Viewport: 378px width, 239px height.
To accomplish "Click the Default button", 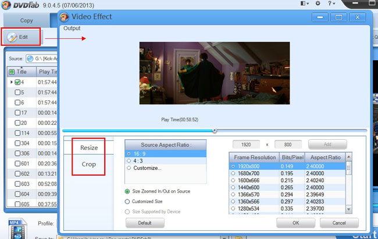I will [x=145, y=223].
